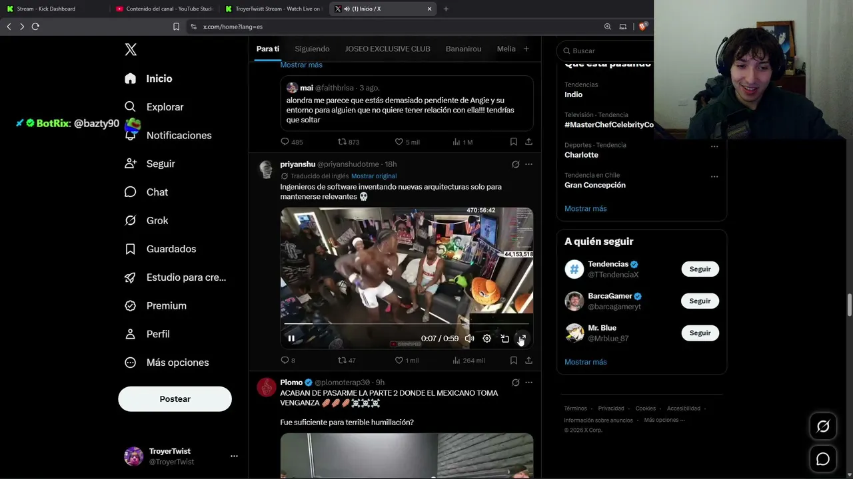The width and height of the screenshot is (853, 479).
Task: Follow Tendencias with the Seguir button
Action: (x=700, y=269)
